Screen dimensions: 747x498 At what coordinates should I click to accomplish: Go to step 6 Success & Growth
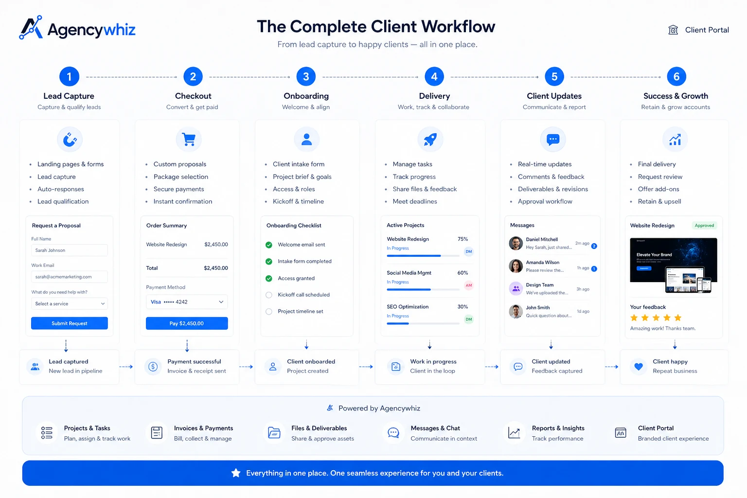tap(676, 76)
